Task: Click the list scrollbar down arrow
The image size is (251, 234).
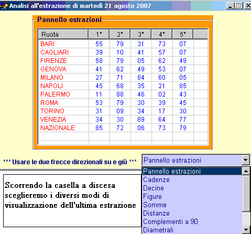Action: (246, 230)
